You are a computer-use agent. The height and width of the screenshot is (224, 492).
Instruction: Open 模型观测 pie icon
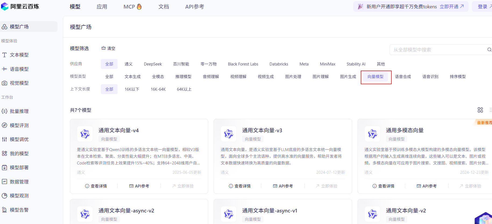(x=4, y=196)
